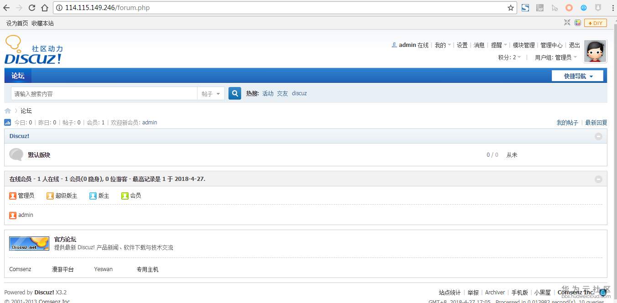Go to browser home page icon
The height and width of the screenshot is (303, 617).
click(x=45, y=8)
